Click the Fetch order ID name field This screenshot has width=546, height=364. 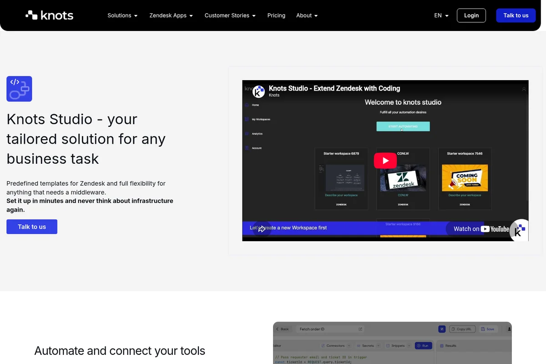[x=330, y=329]
